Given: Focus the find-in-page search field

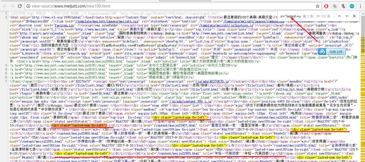Looking at the screenshot, I should [x=291, y=16].
